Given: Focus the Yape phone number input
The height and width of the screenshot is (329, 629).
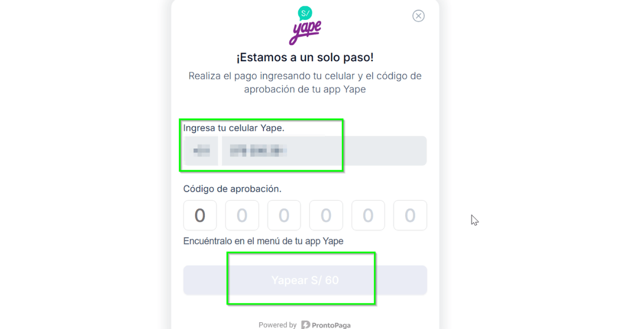Looking at the screenshot, I should click(323, 151).
